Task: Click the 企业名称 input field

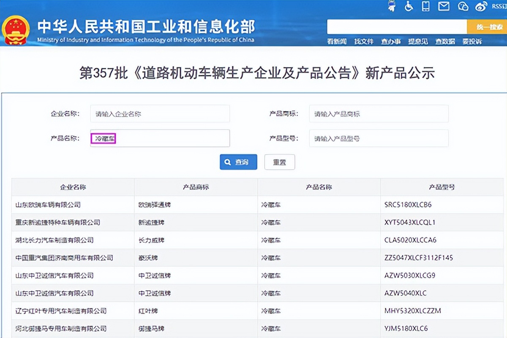Action: (160, 113)
